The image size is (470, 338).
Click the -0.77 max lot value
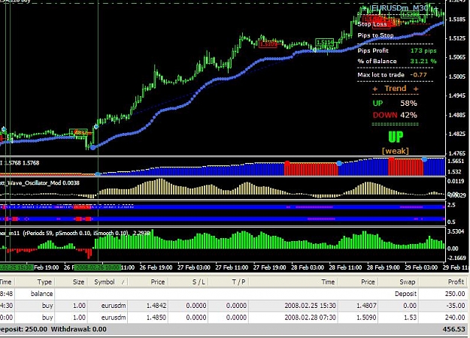[418, 75]
